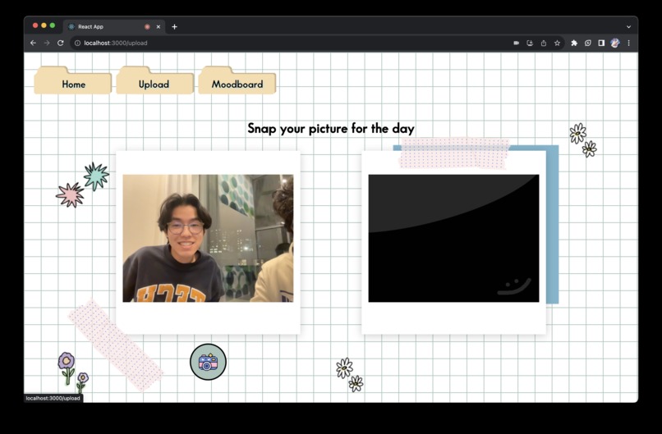This screenshot has width=662, height=434.
Task: Click the yellow minimize window button
Action: coord(44,25)
